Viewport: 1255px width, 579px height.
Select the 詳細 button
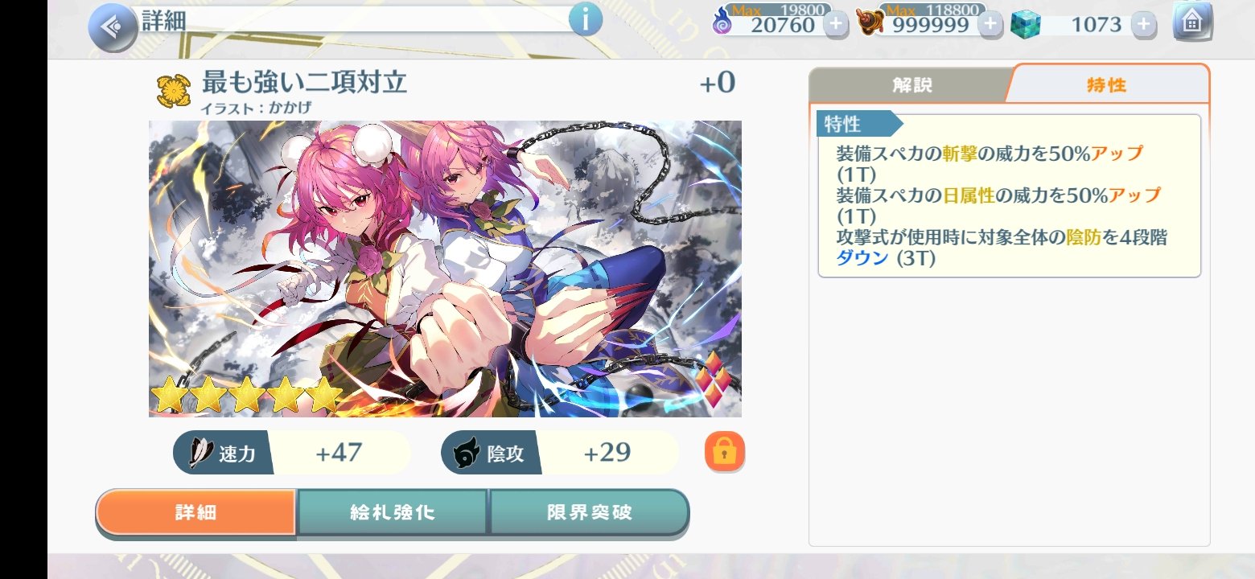(196, 512)
